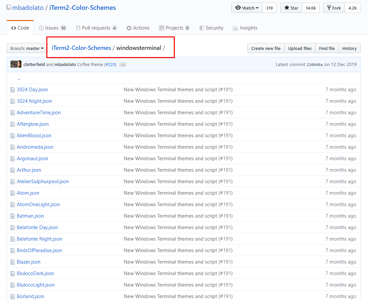Click the file icon next to 3024 Day.json
The image size is (368, 301).
[12, 90]
